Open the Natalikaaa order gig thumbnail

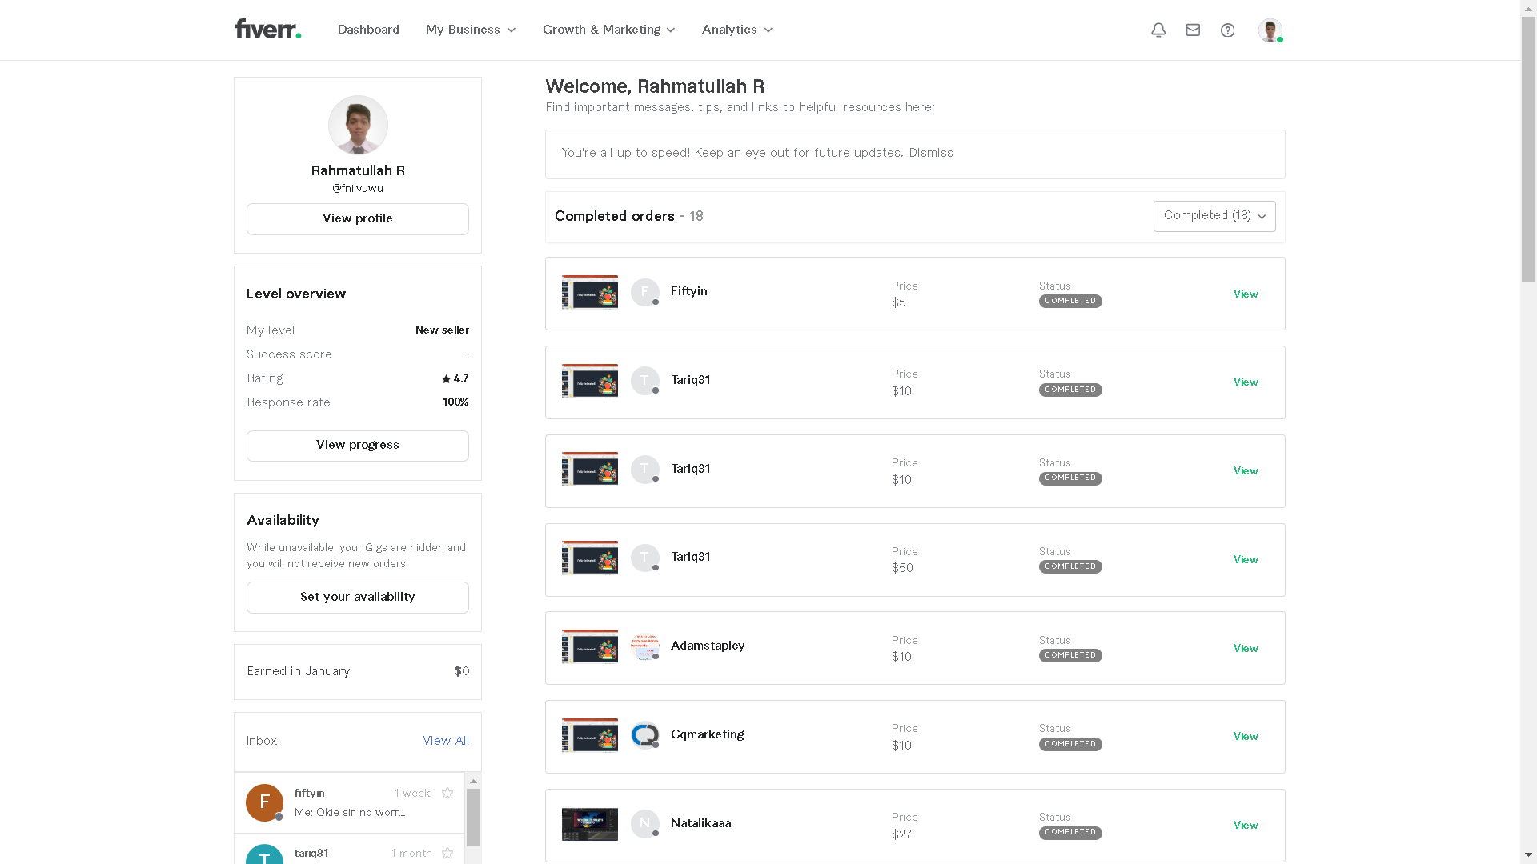point(589,824)
